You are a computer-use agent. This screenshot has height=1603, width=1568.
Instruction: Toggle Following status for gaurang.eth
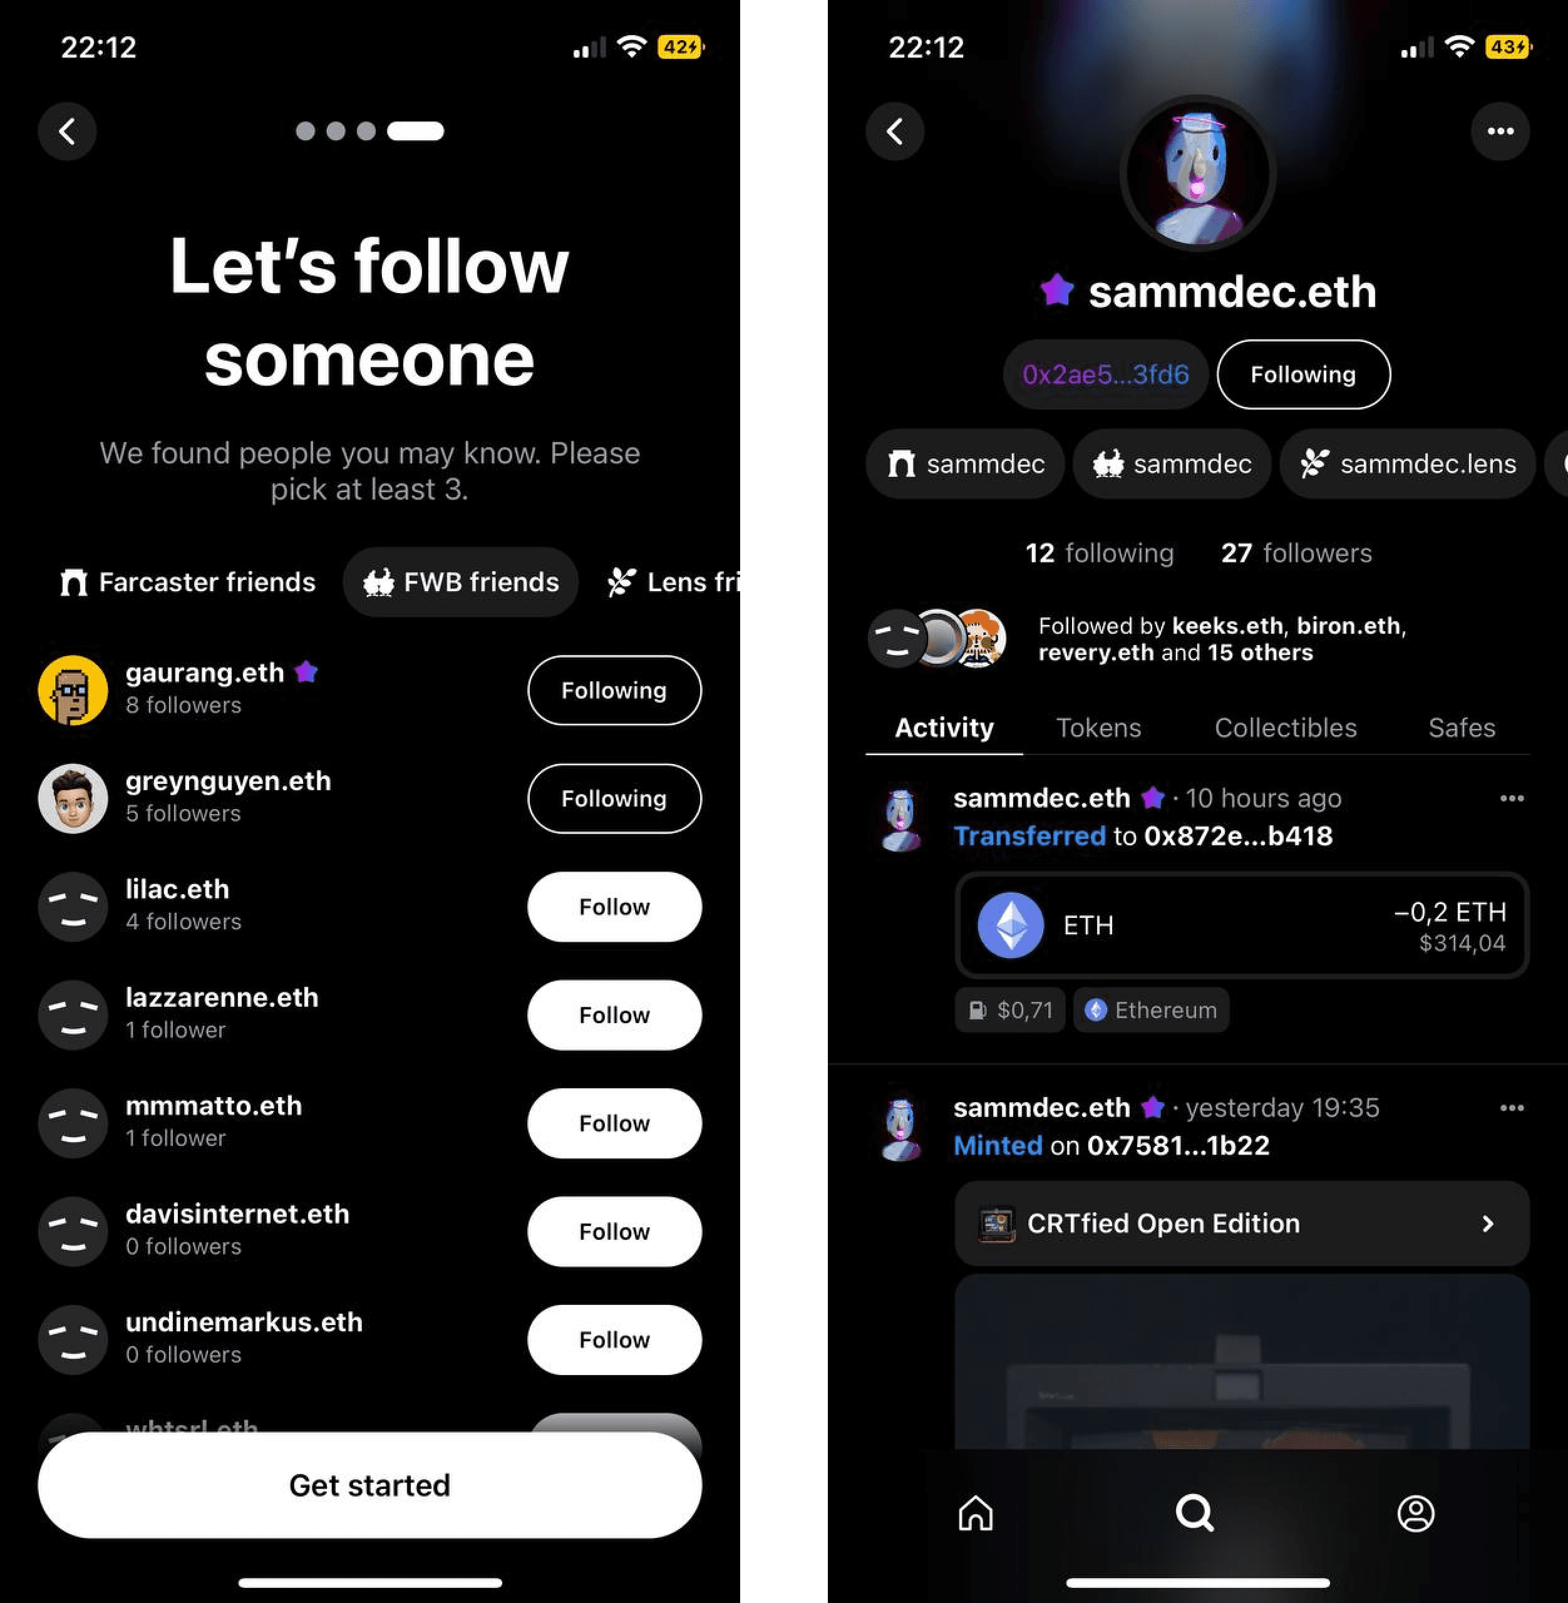pos(613,691)
